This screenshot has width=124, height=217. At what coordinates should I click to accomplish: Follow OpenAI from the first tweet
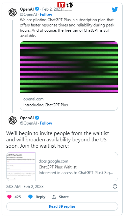(x=46, y=15)
